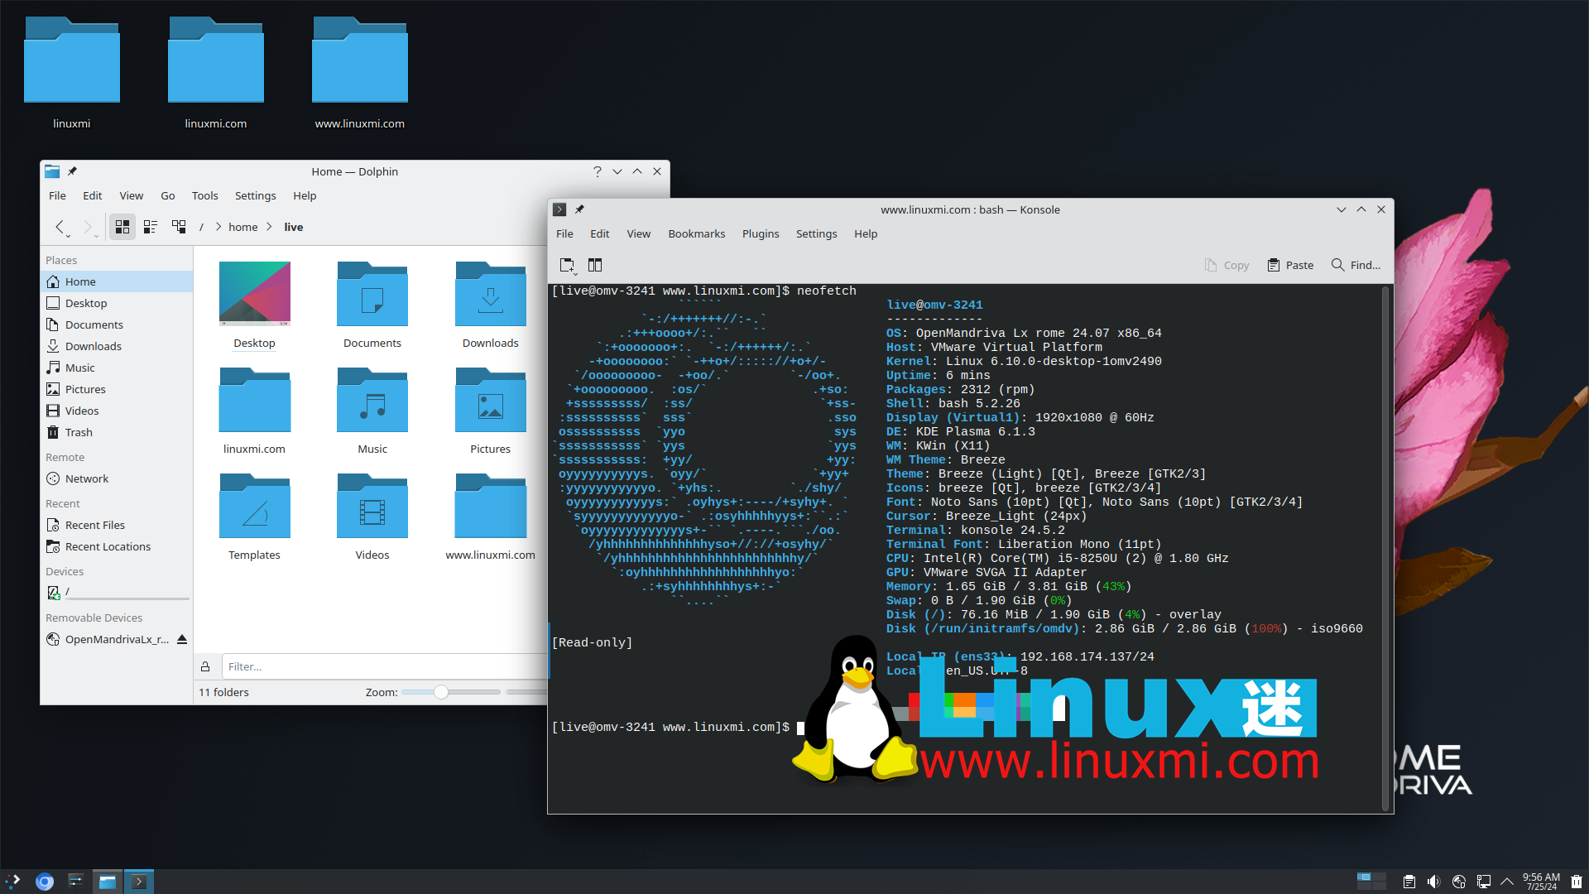This screenshot has width=1589, height=894.
Task: Click Copy button in Konsole toolbar
Action: click(x=1227, y=265)
